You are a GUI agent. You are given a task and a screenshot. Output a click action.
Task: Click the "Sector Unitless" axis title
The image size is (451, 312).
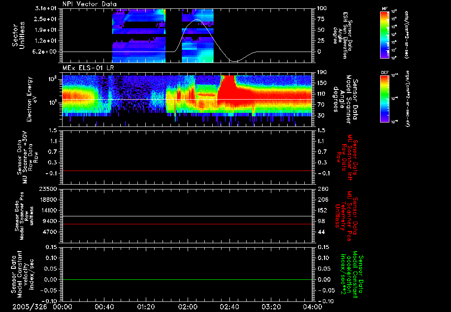18,35
